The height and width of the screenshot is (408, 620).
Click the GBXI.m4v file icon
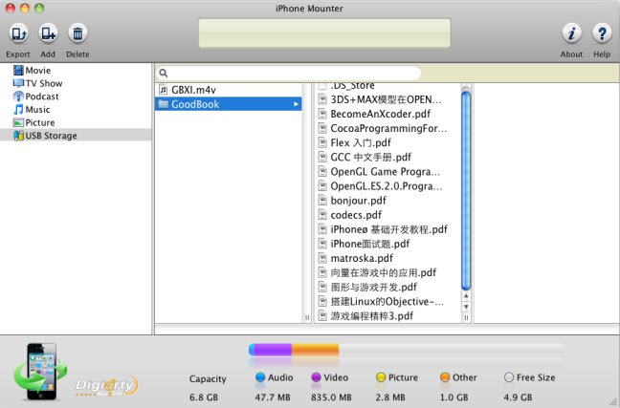click(163, 90)
